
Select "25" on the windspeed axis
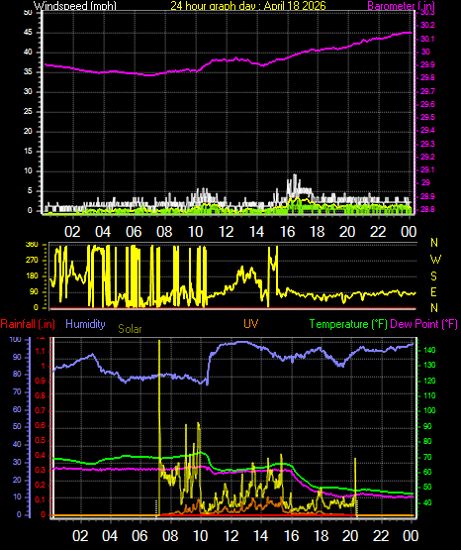pos(28,112)
